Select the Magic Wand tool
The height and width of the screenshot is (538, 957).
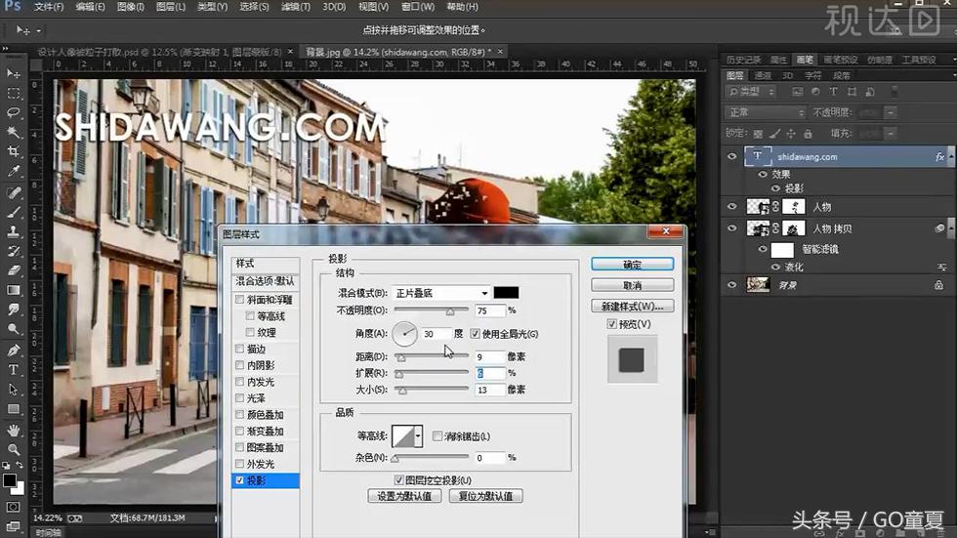coord(13,132)
